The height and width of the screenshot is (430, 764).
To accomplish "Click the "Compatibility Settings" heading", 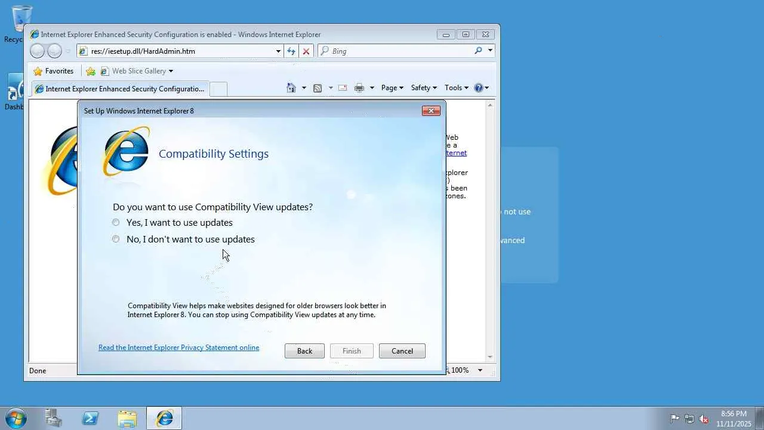I will (214, 154).
